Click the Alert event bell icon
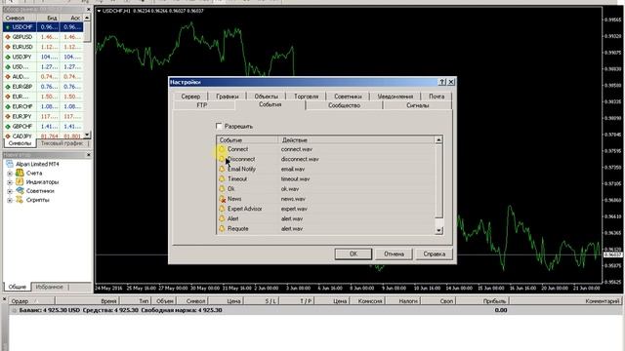 pos(222,218)
